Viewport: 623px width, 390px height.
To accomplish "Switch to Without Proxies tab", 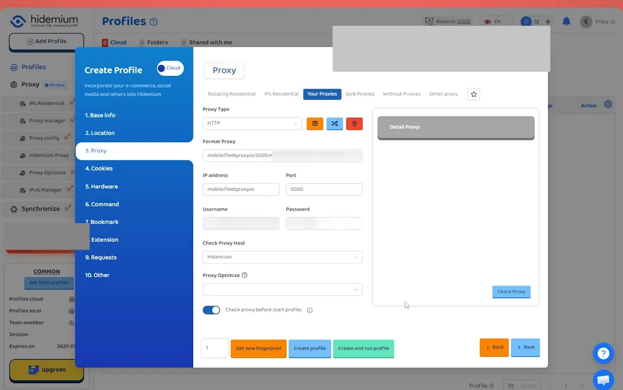I will pos(402,94).
